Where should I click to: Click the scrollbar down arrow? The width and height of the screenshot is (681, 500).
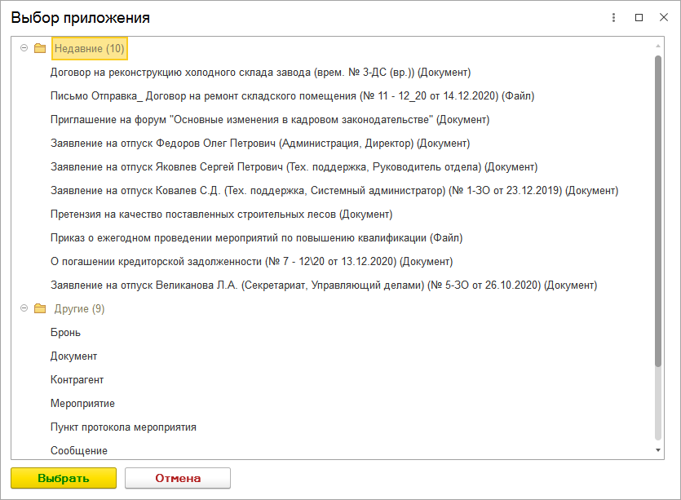coord(658,450)
